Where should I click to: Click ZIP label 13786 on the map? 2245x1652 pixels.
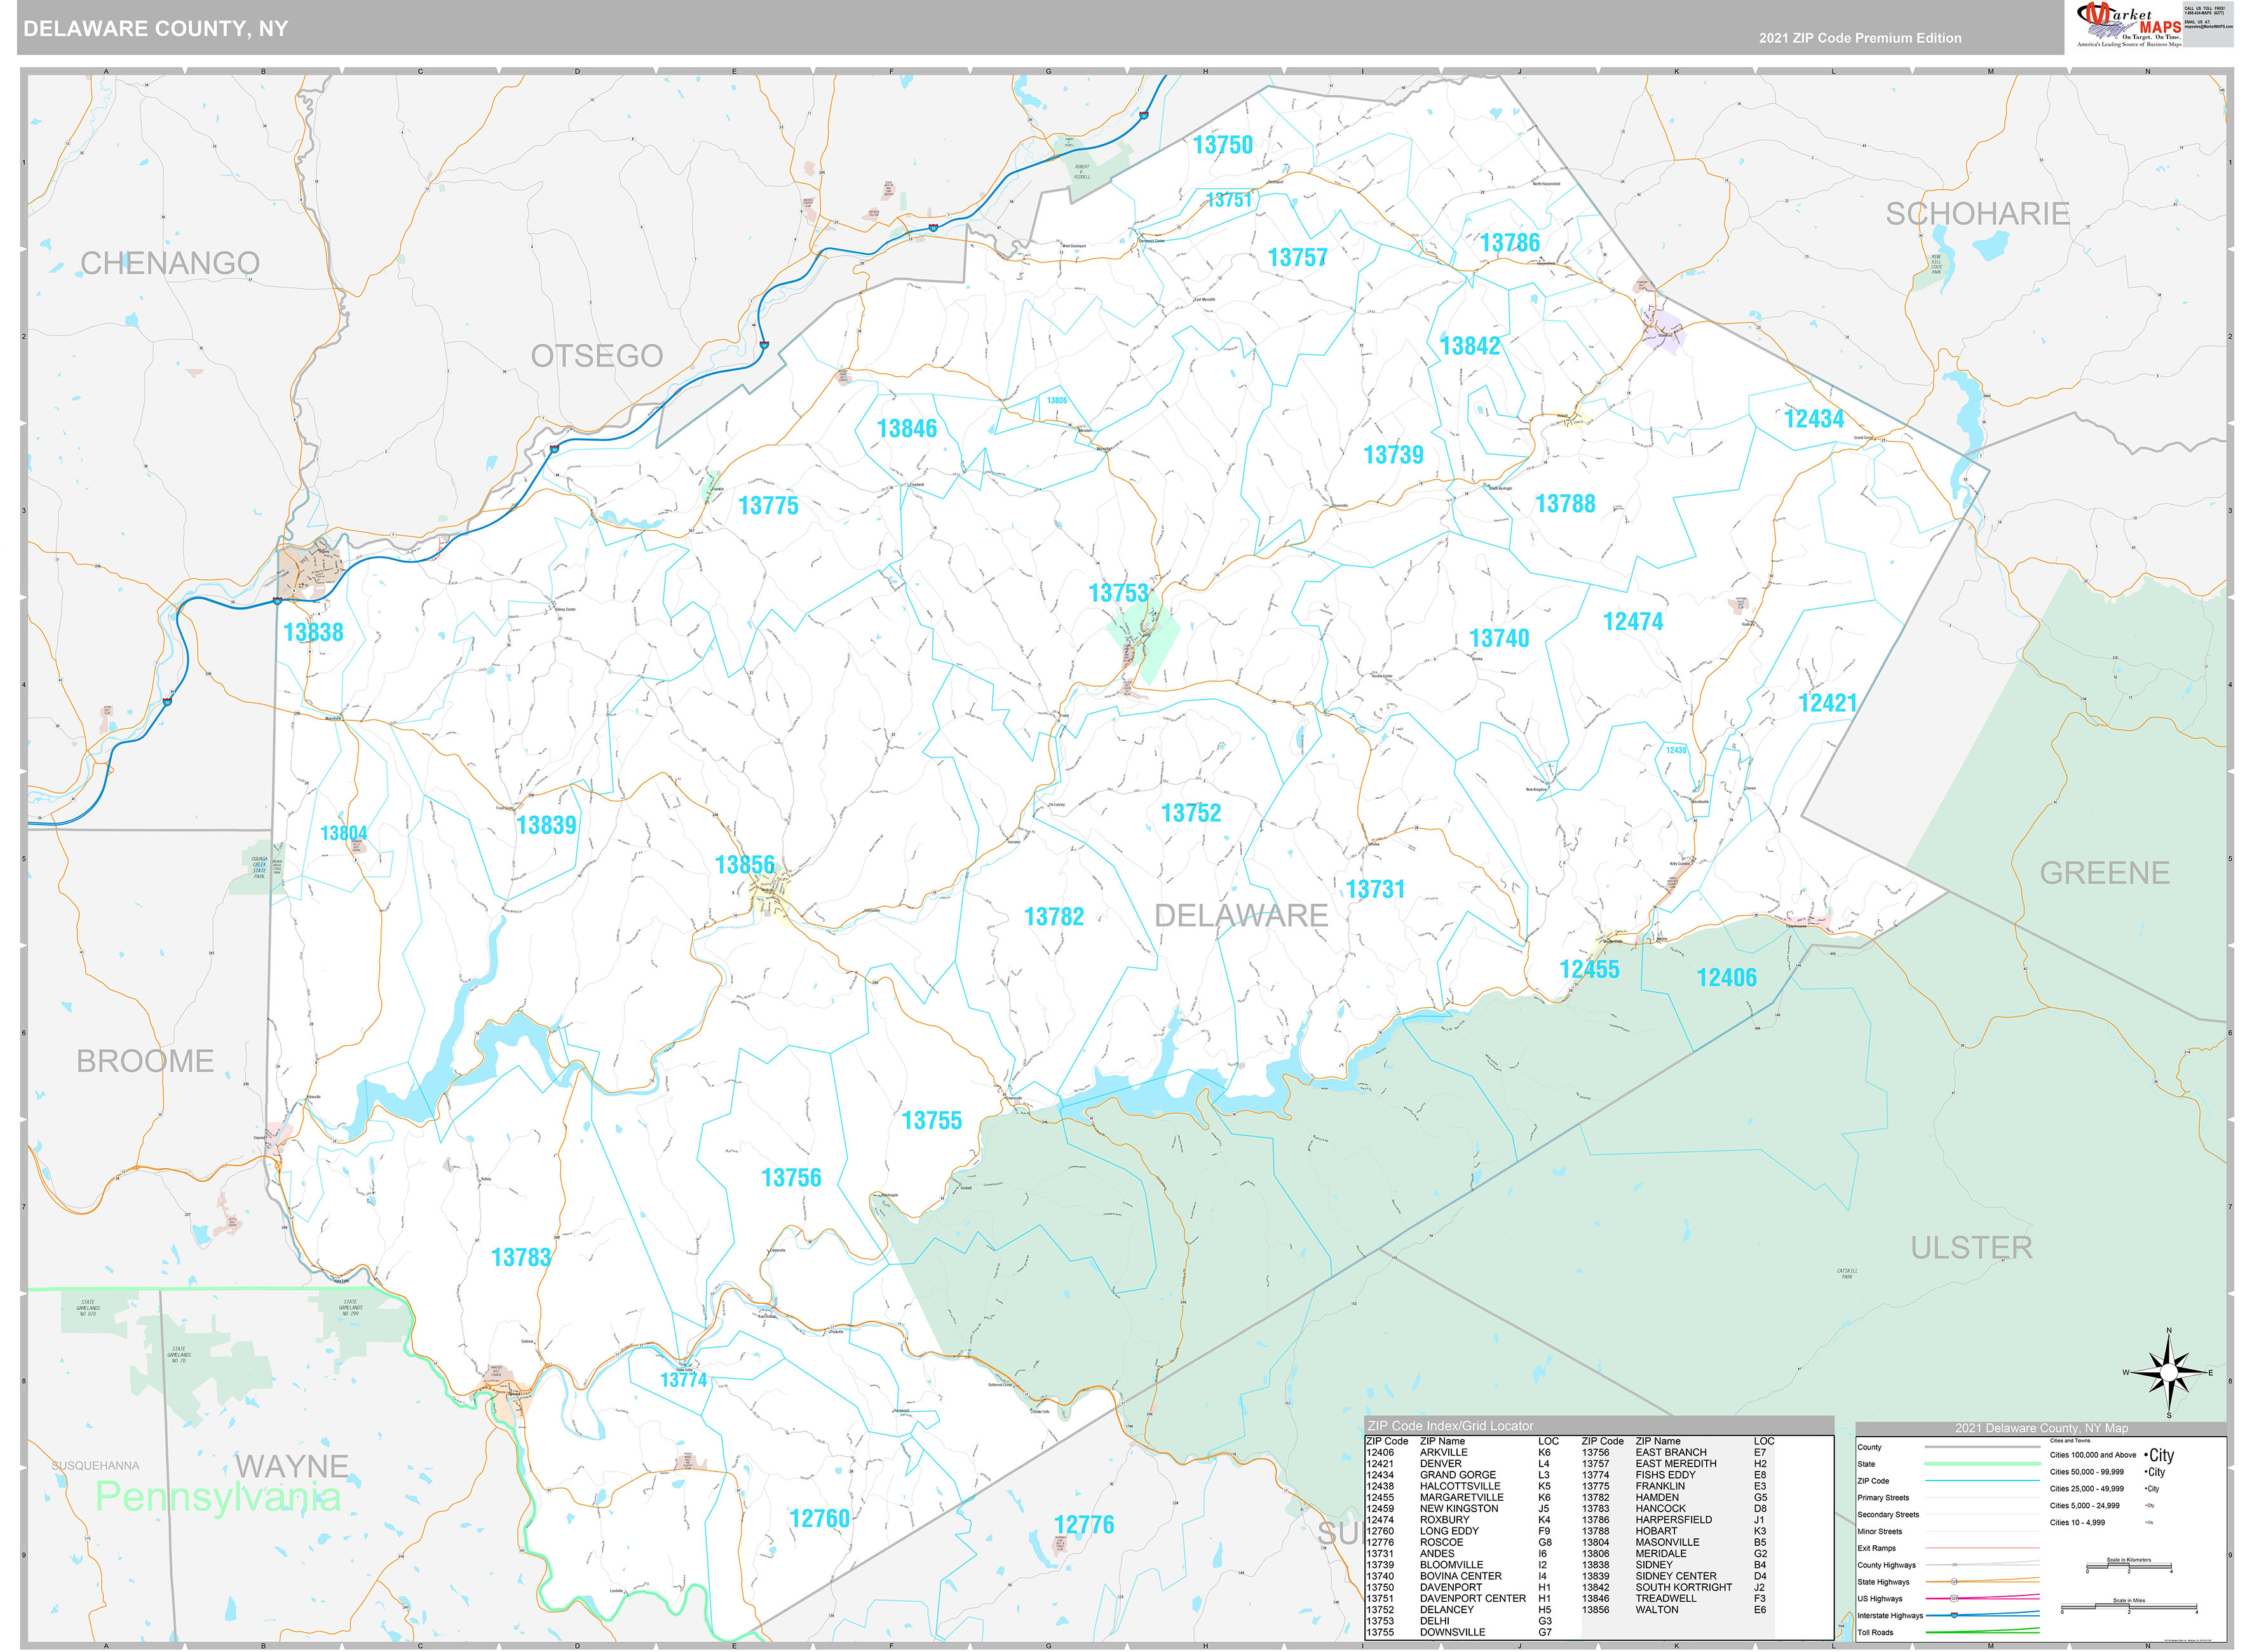(1509, 243)
